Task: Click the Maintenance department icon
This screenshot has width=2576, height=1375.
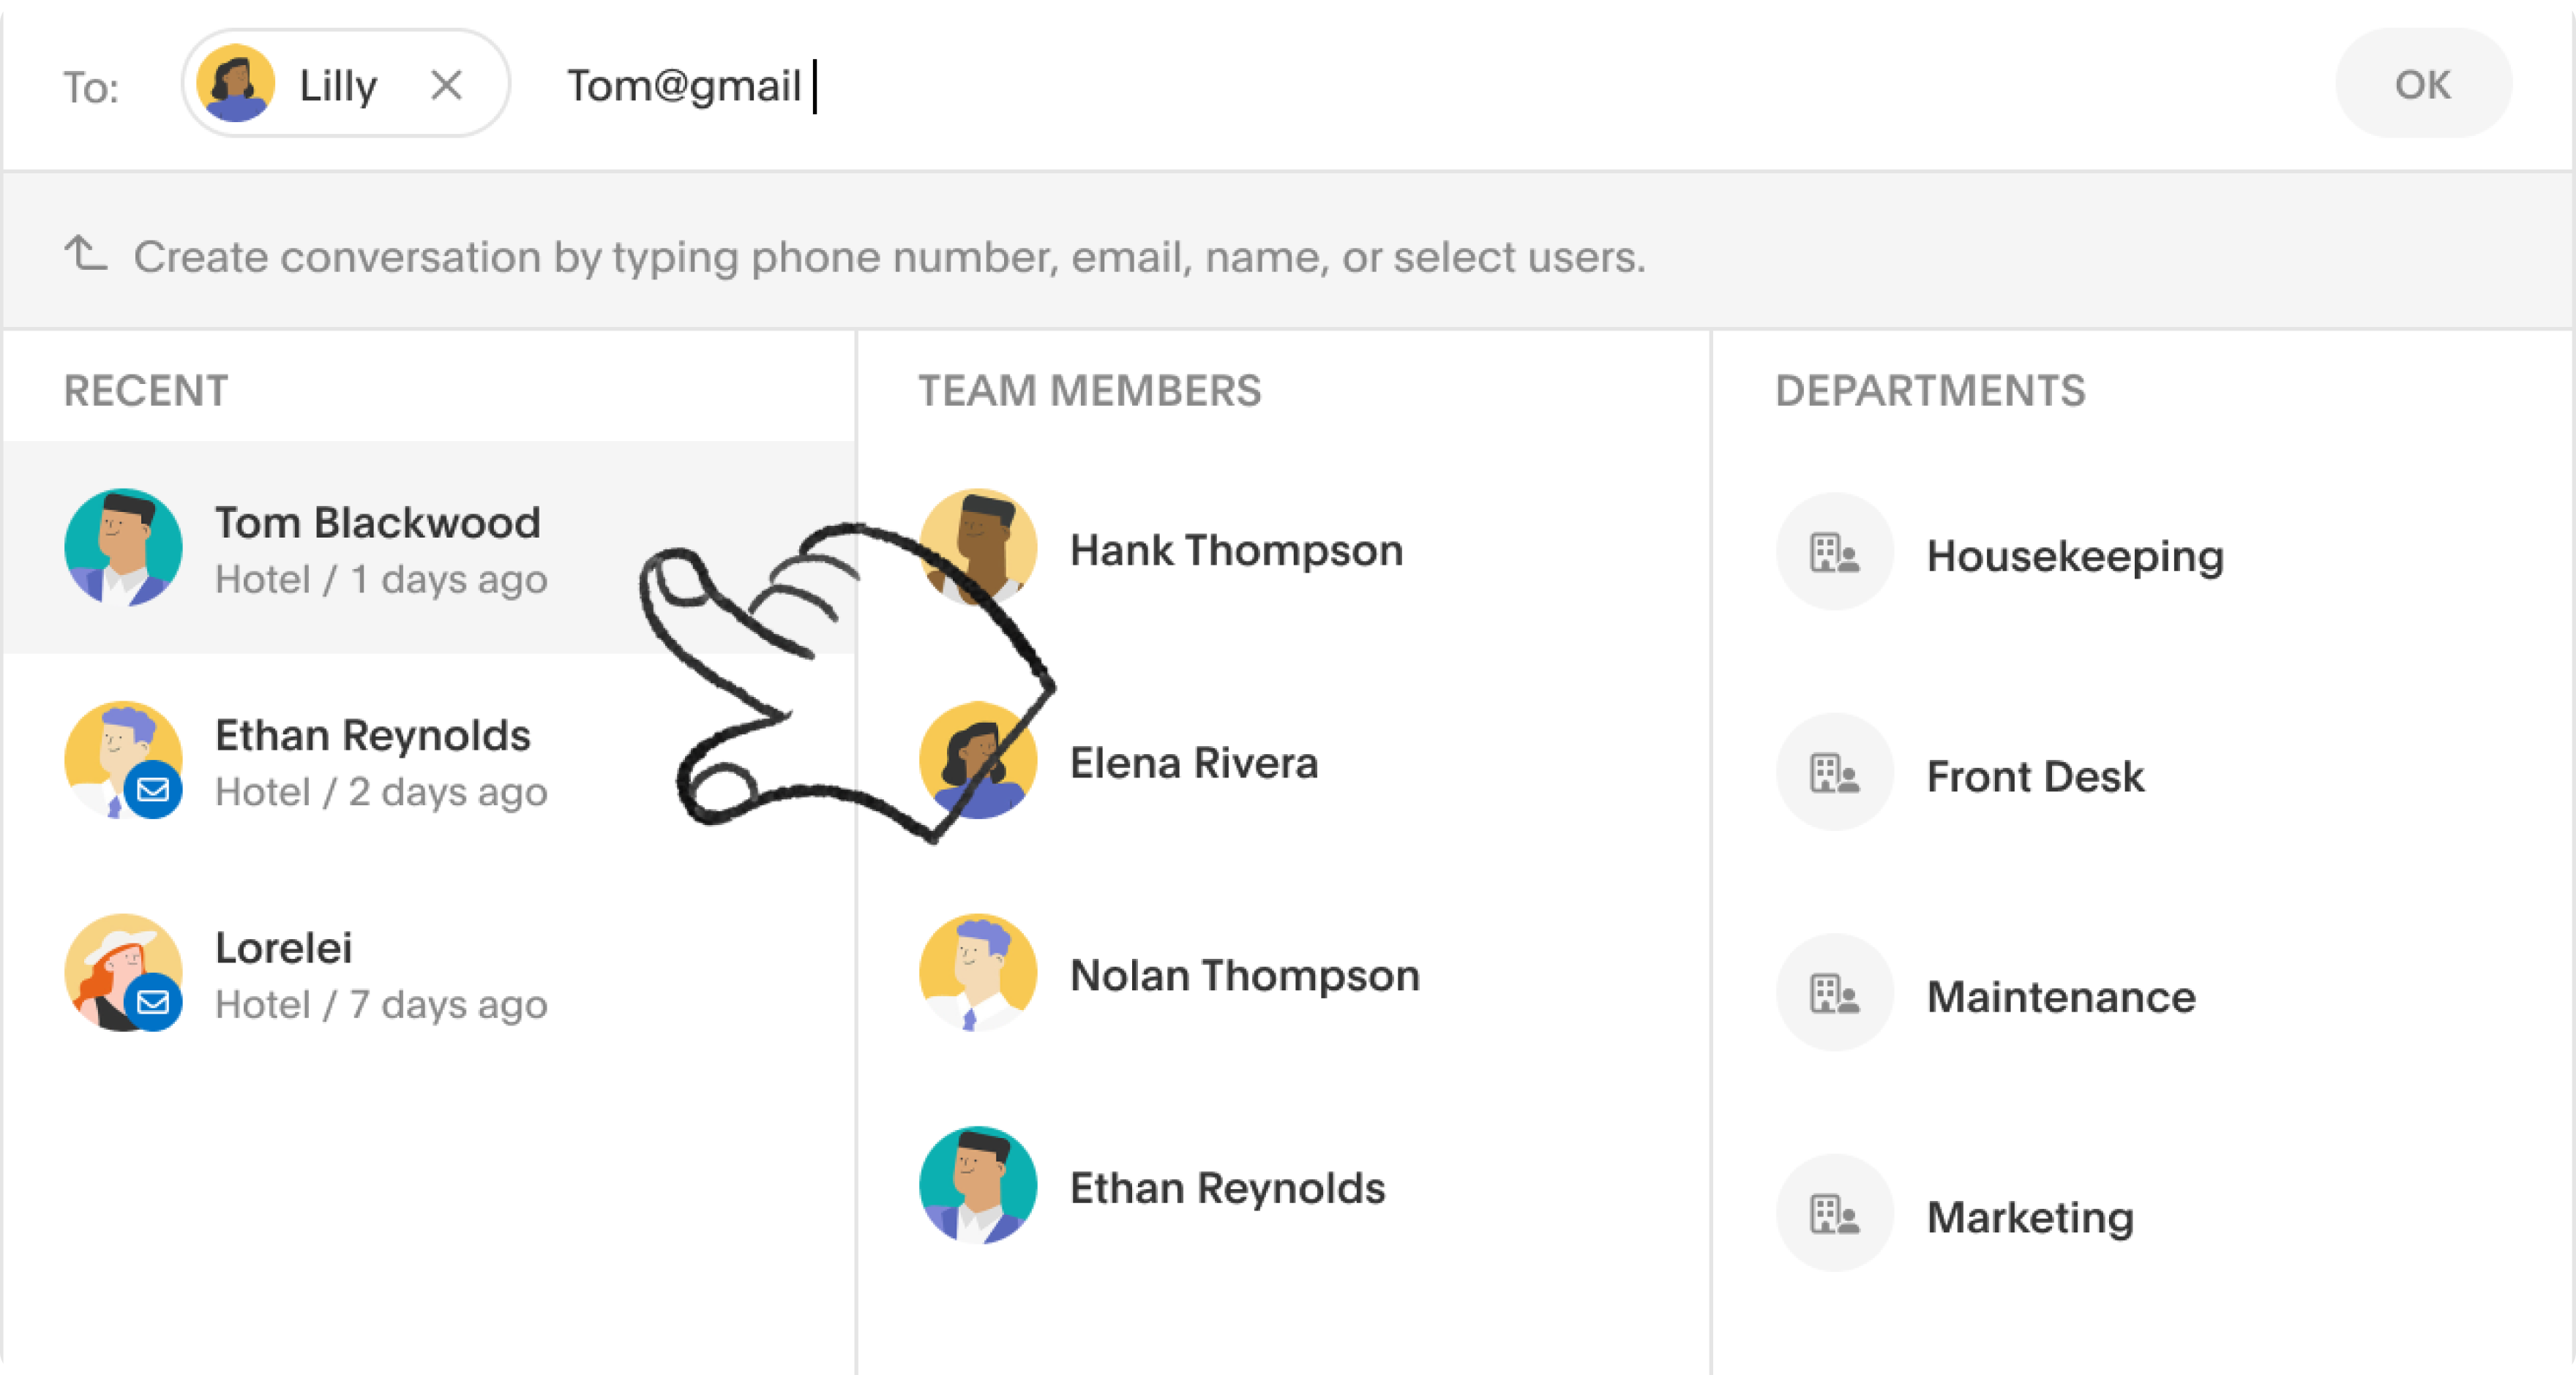Action: pos(1834,993)
